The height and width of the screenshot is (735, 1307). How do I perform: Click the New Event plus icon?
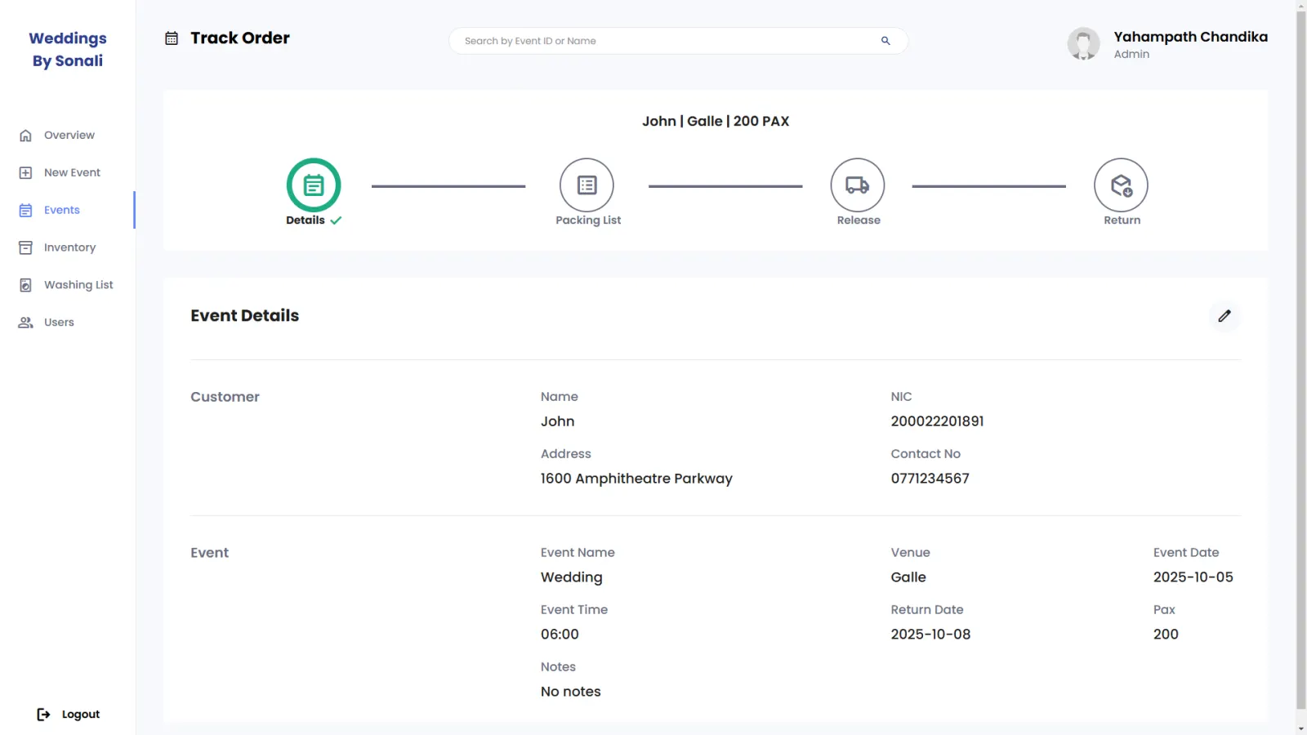point(25,173)
